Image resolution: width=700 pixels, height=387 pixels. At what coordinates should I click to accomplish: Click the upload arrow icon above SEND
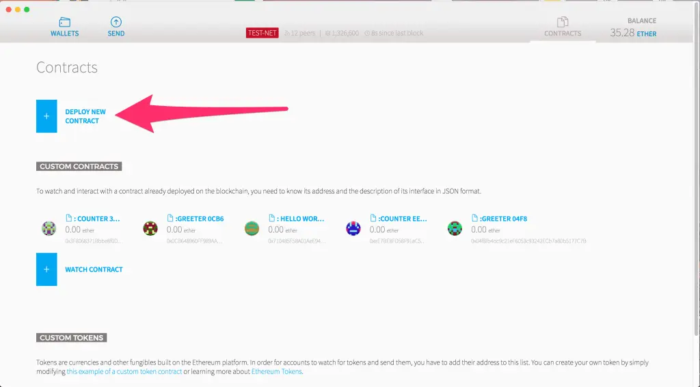(116, 22)
